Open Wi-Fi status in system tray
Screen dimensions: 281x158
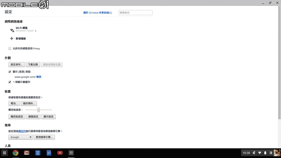260,153
